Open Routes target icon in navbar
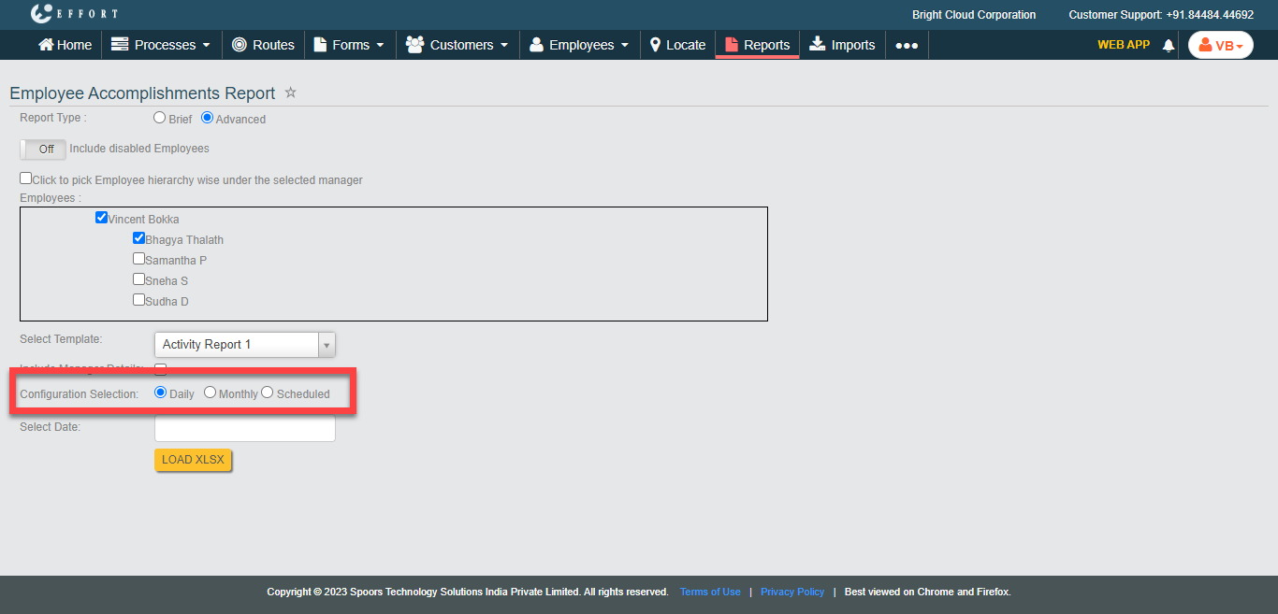This screenshot has width=1278, height=614. point(240,45)
